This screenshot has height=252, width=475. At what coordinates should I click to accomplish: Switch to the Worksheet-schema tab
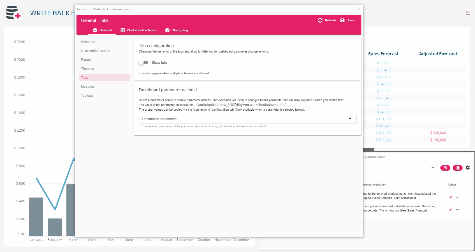(x=138, y=30)
